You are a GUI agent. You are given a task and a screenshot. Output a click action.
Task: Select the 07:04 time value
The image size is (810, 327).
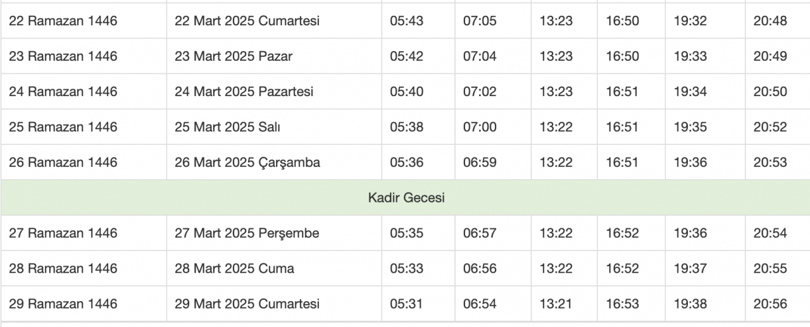point(480,56)
